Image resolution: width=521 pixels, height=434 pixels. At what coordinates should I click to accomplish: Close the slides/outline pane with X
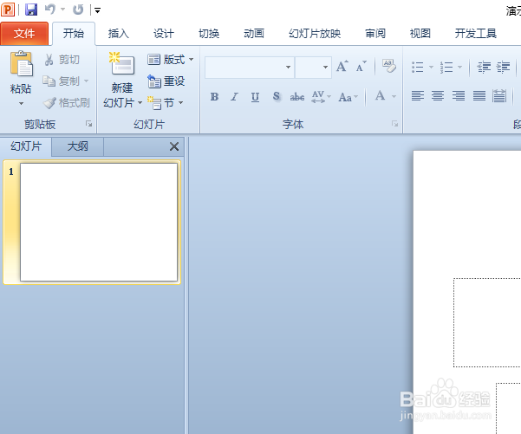click(174, 146)
